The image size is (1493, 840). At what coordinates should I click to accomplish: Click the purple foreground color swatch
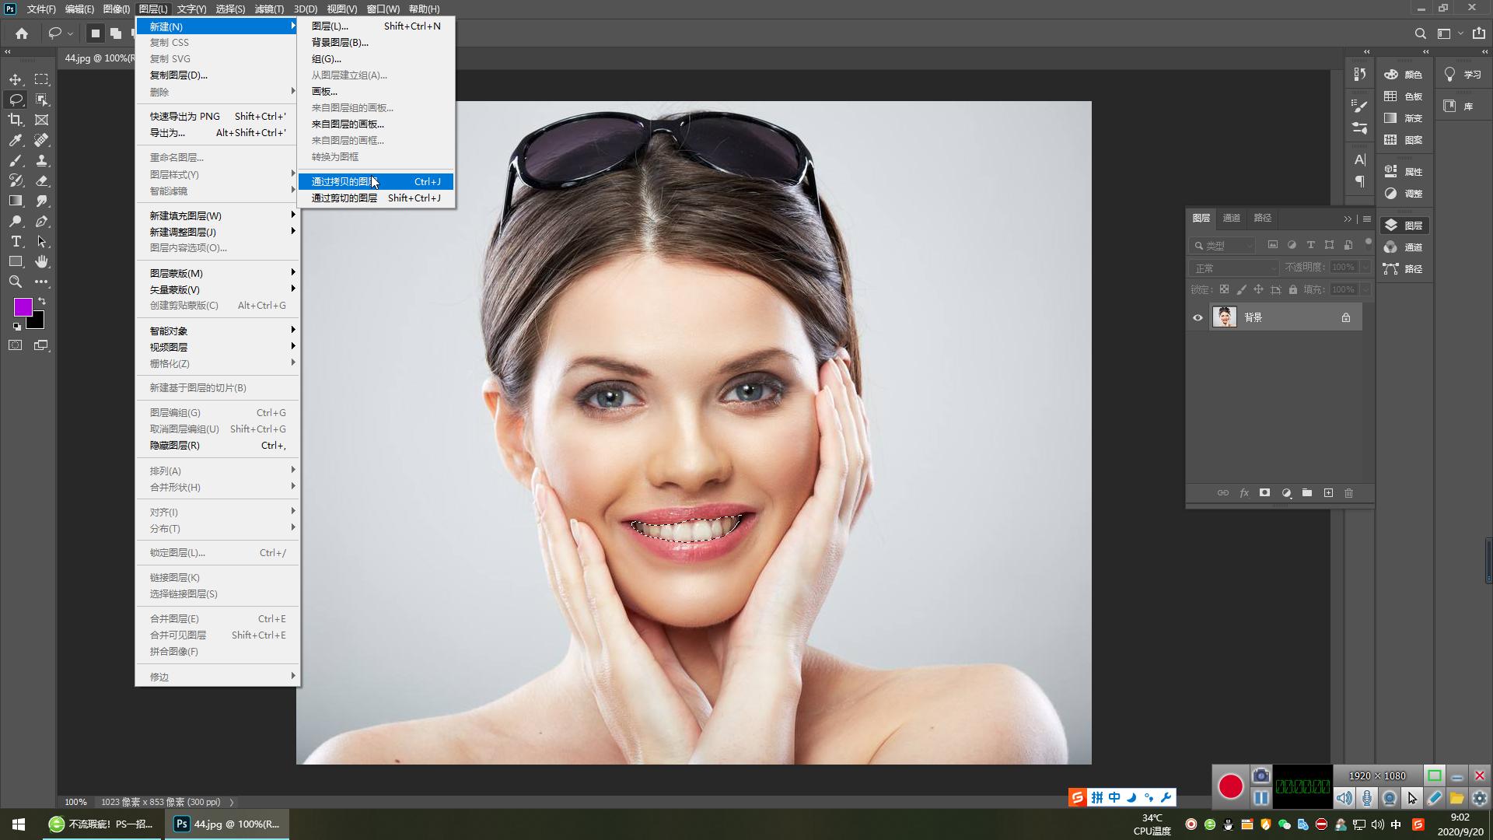23,306
